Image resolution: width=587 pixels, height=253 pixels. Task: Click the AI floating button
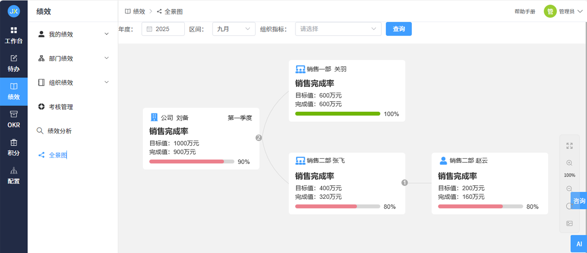(x=579, y=244)
